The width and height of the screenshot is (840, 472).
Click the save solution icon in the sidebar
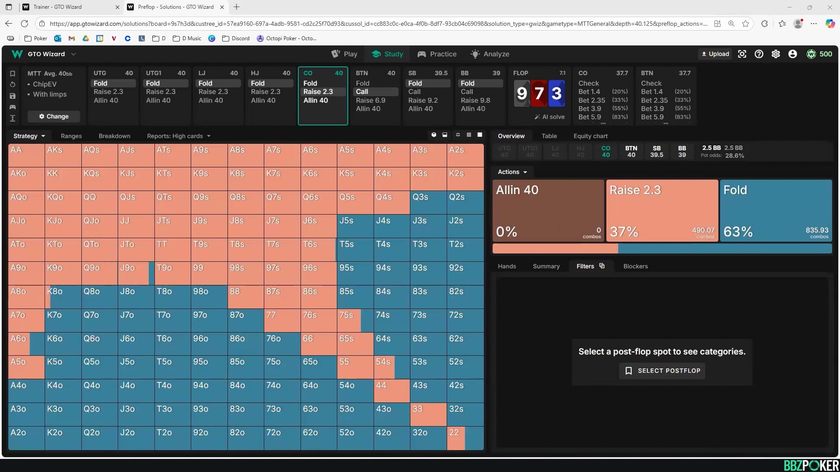point(13,95)
